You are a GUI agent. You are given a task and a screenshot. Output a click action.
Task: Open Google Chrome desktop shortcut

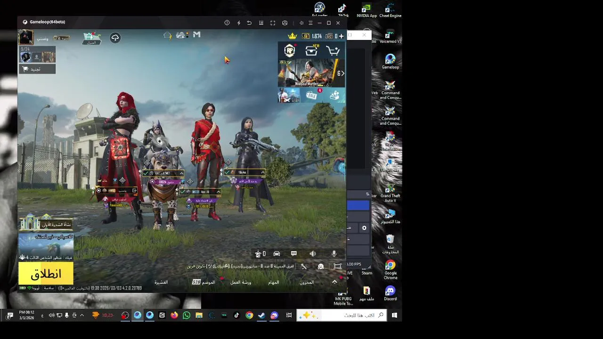[x=390, y=269]
